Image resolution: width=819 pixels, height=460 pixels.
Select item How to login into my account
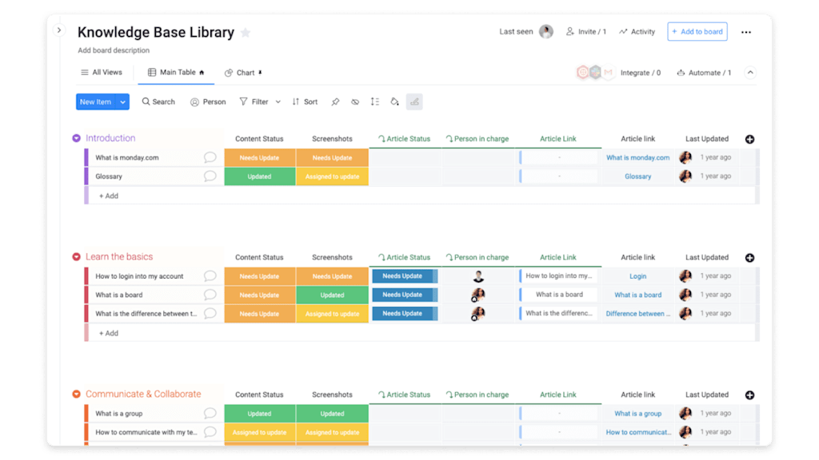(x=139, y=276)
